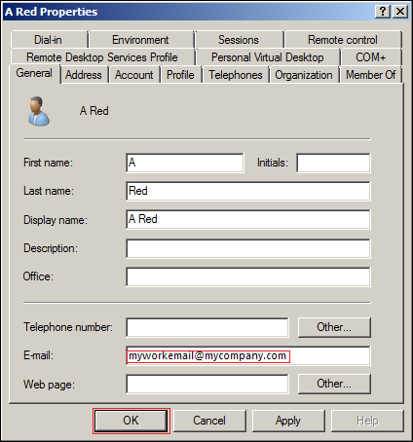
Task: Confirm with the OK button
Action: tap(131, 421)
